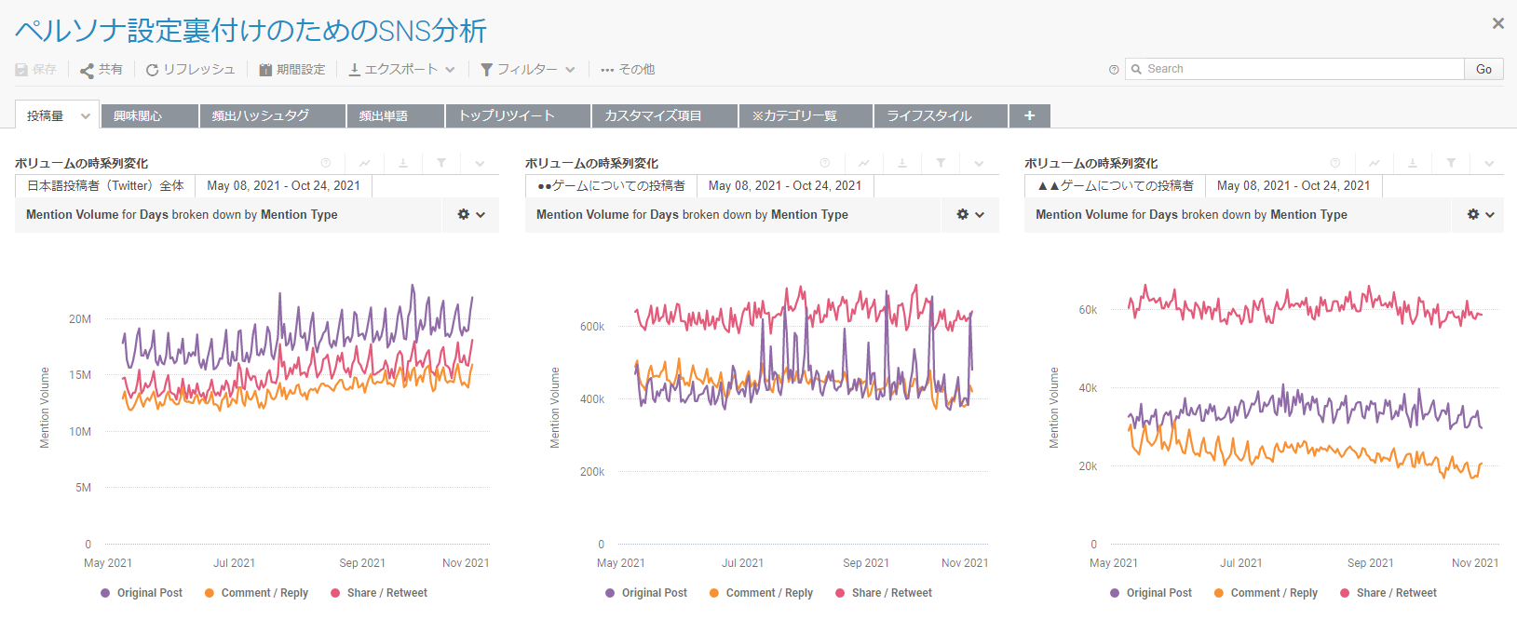This screenshot has height=620, width=1517.
Task: Open the ライフスタイル tab
Action: [940, 115]
